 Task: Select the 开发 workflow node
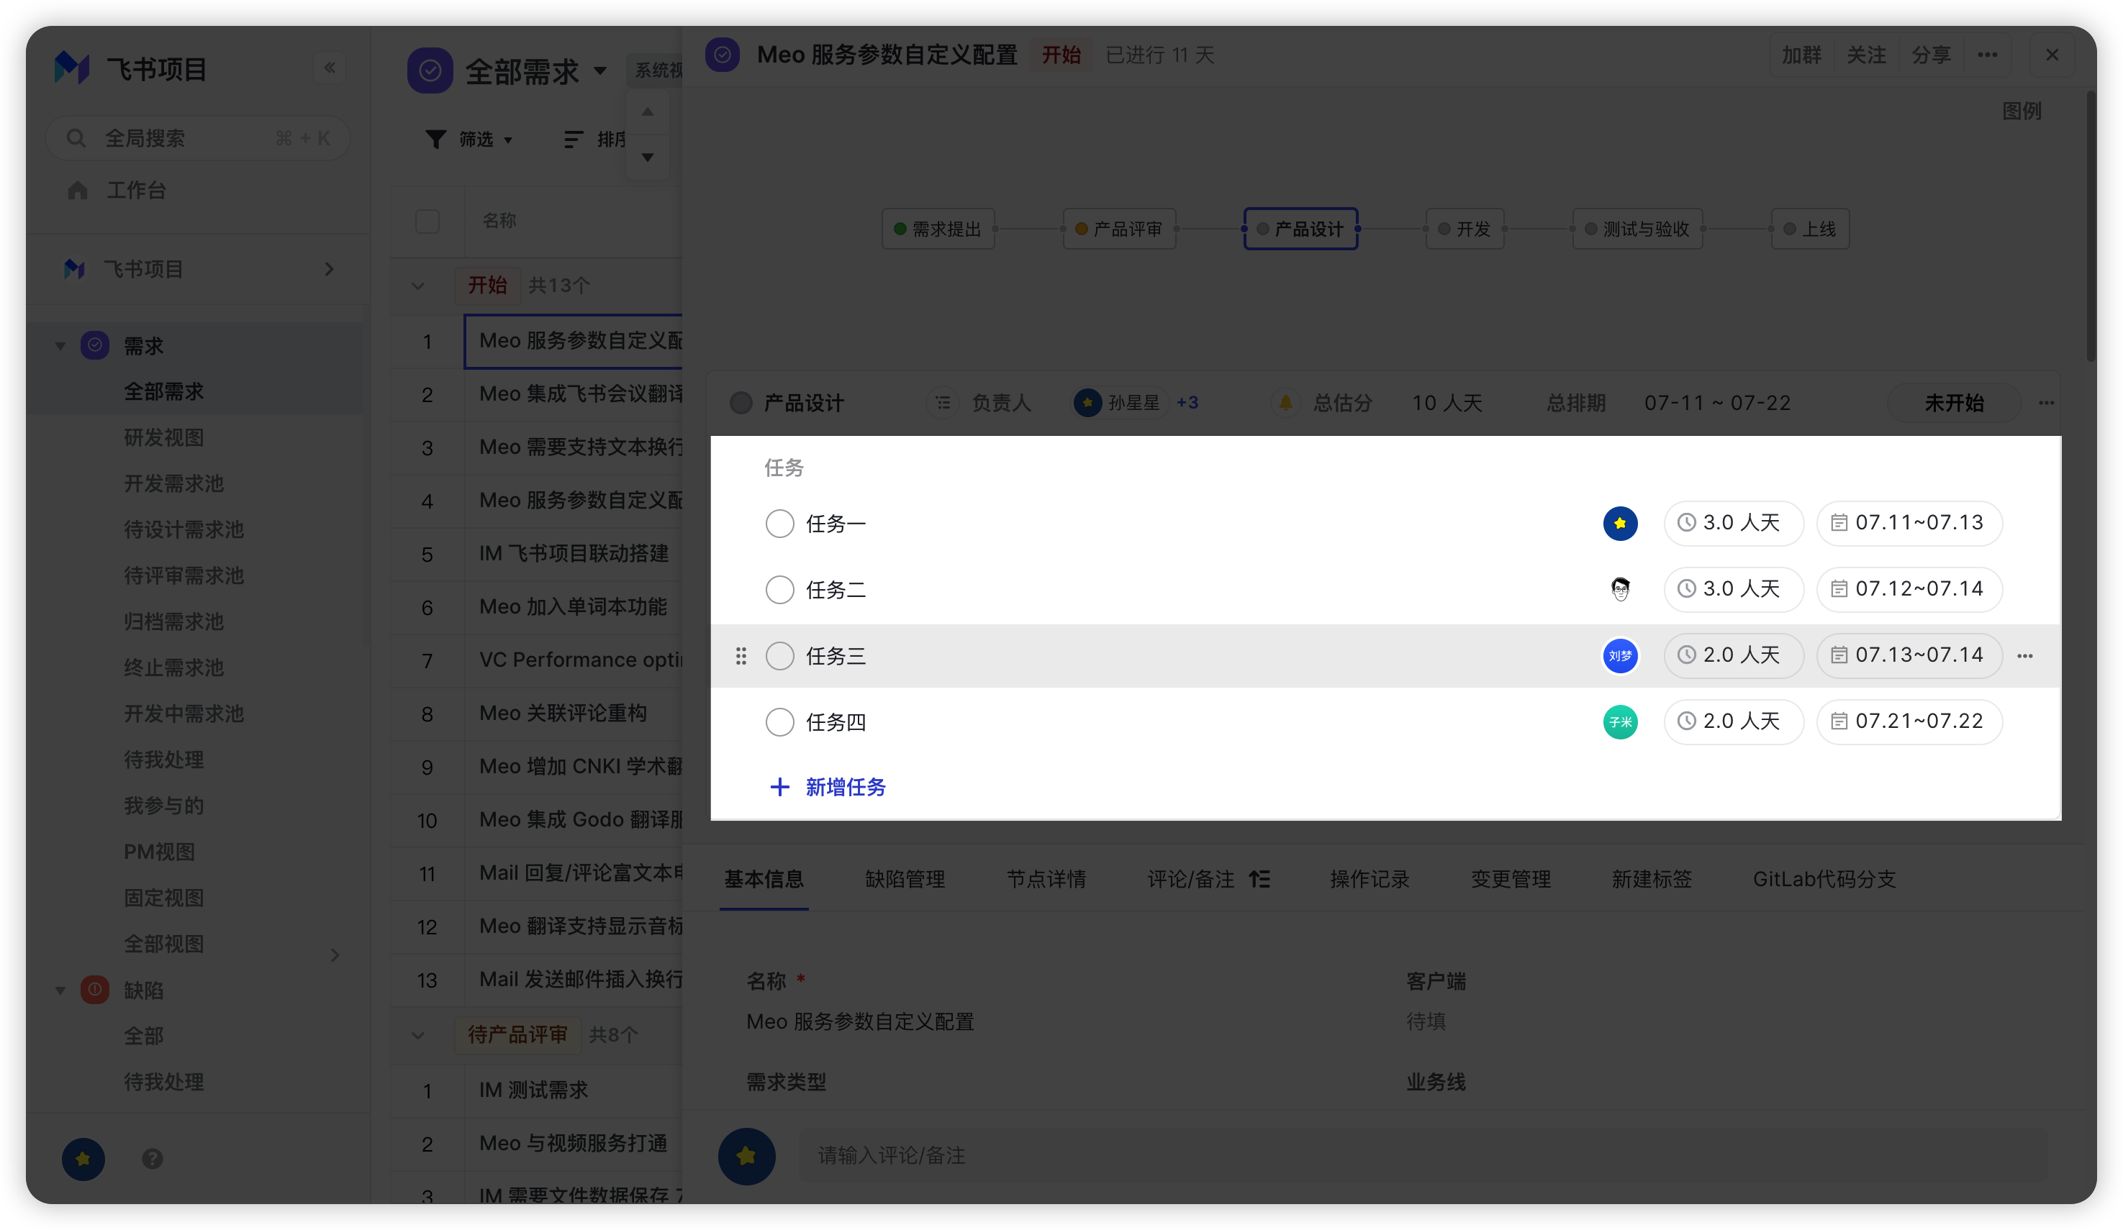1465,229
